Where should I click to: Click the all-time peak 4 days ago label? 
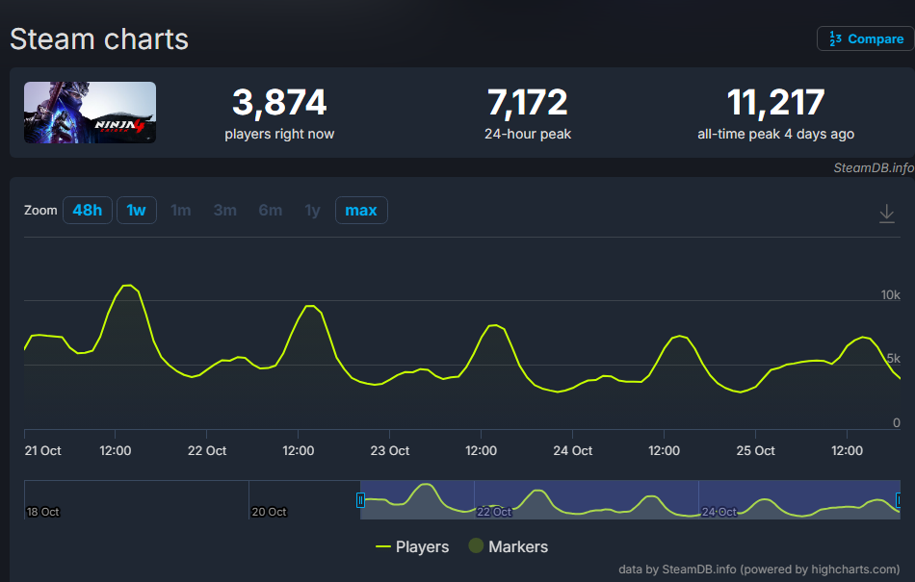775,134
